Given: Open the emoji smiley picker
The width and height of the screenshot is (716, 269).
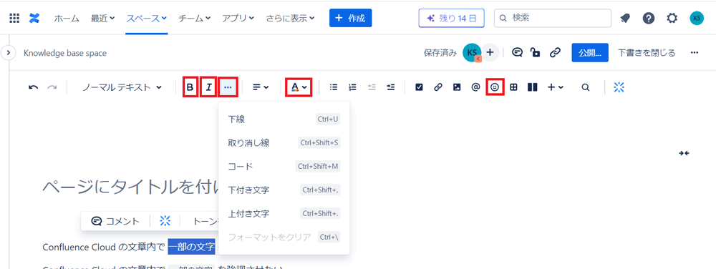Looking at the screenshot, I should [495, 87].
